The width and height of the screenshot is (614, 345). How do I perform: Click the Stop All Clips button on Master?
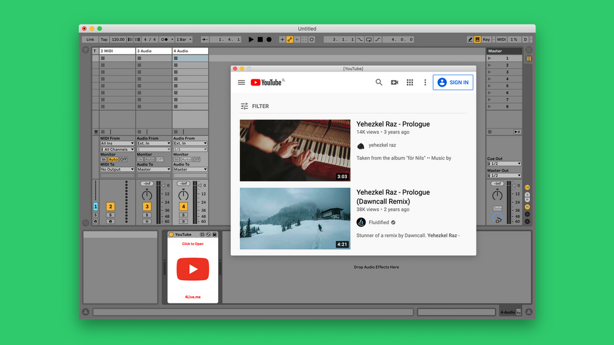tap(489, 132)
